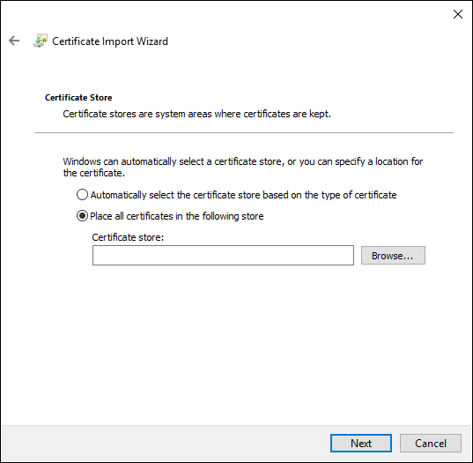Click the label text 'Place all certificates in the following store'
The image size is (473, 463).
(x=177, y=216)
